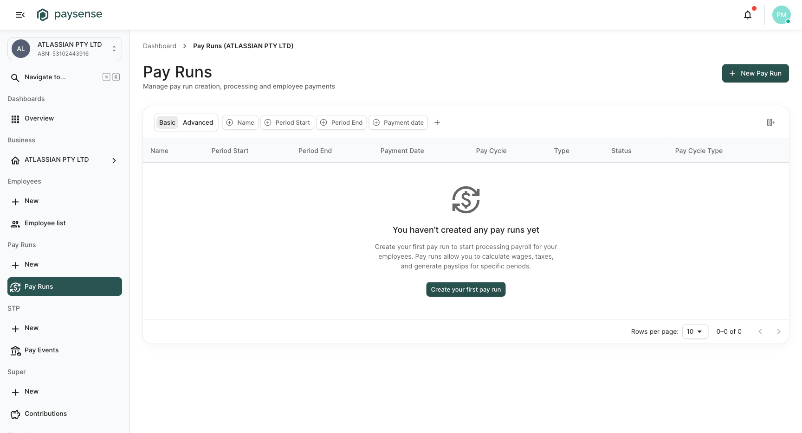Screen dimensions: 802x433
Task: Click the plus icon under Super
Action: click(15, 392)
